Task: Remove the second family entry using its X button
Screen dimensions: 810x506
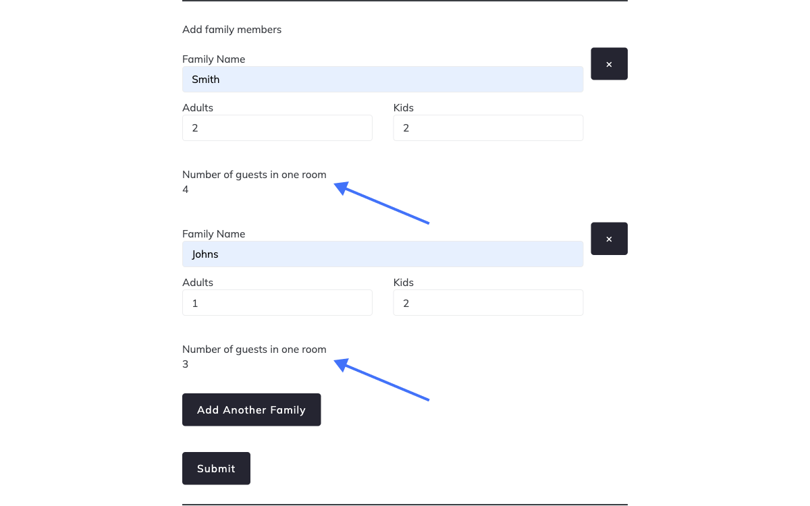Action: pyautogui.click(x=609, y=238)
